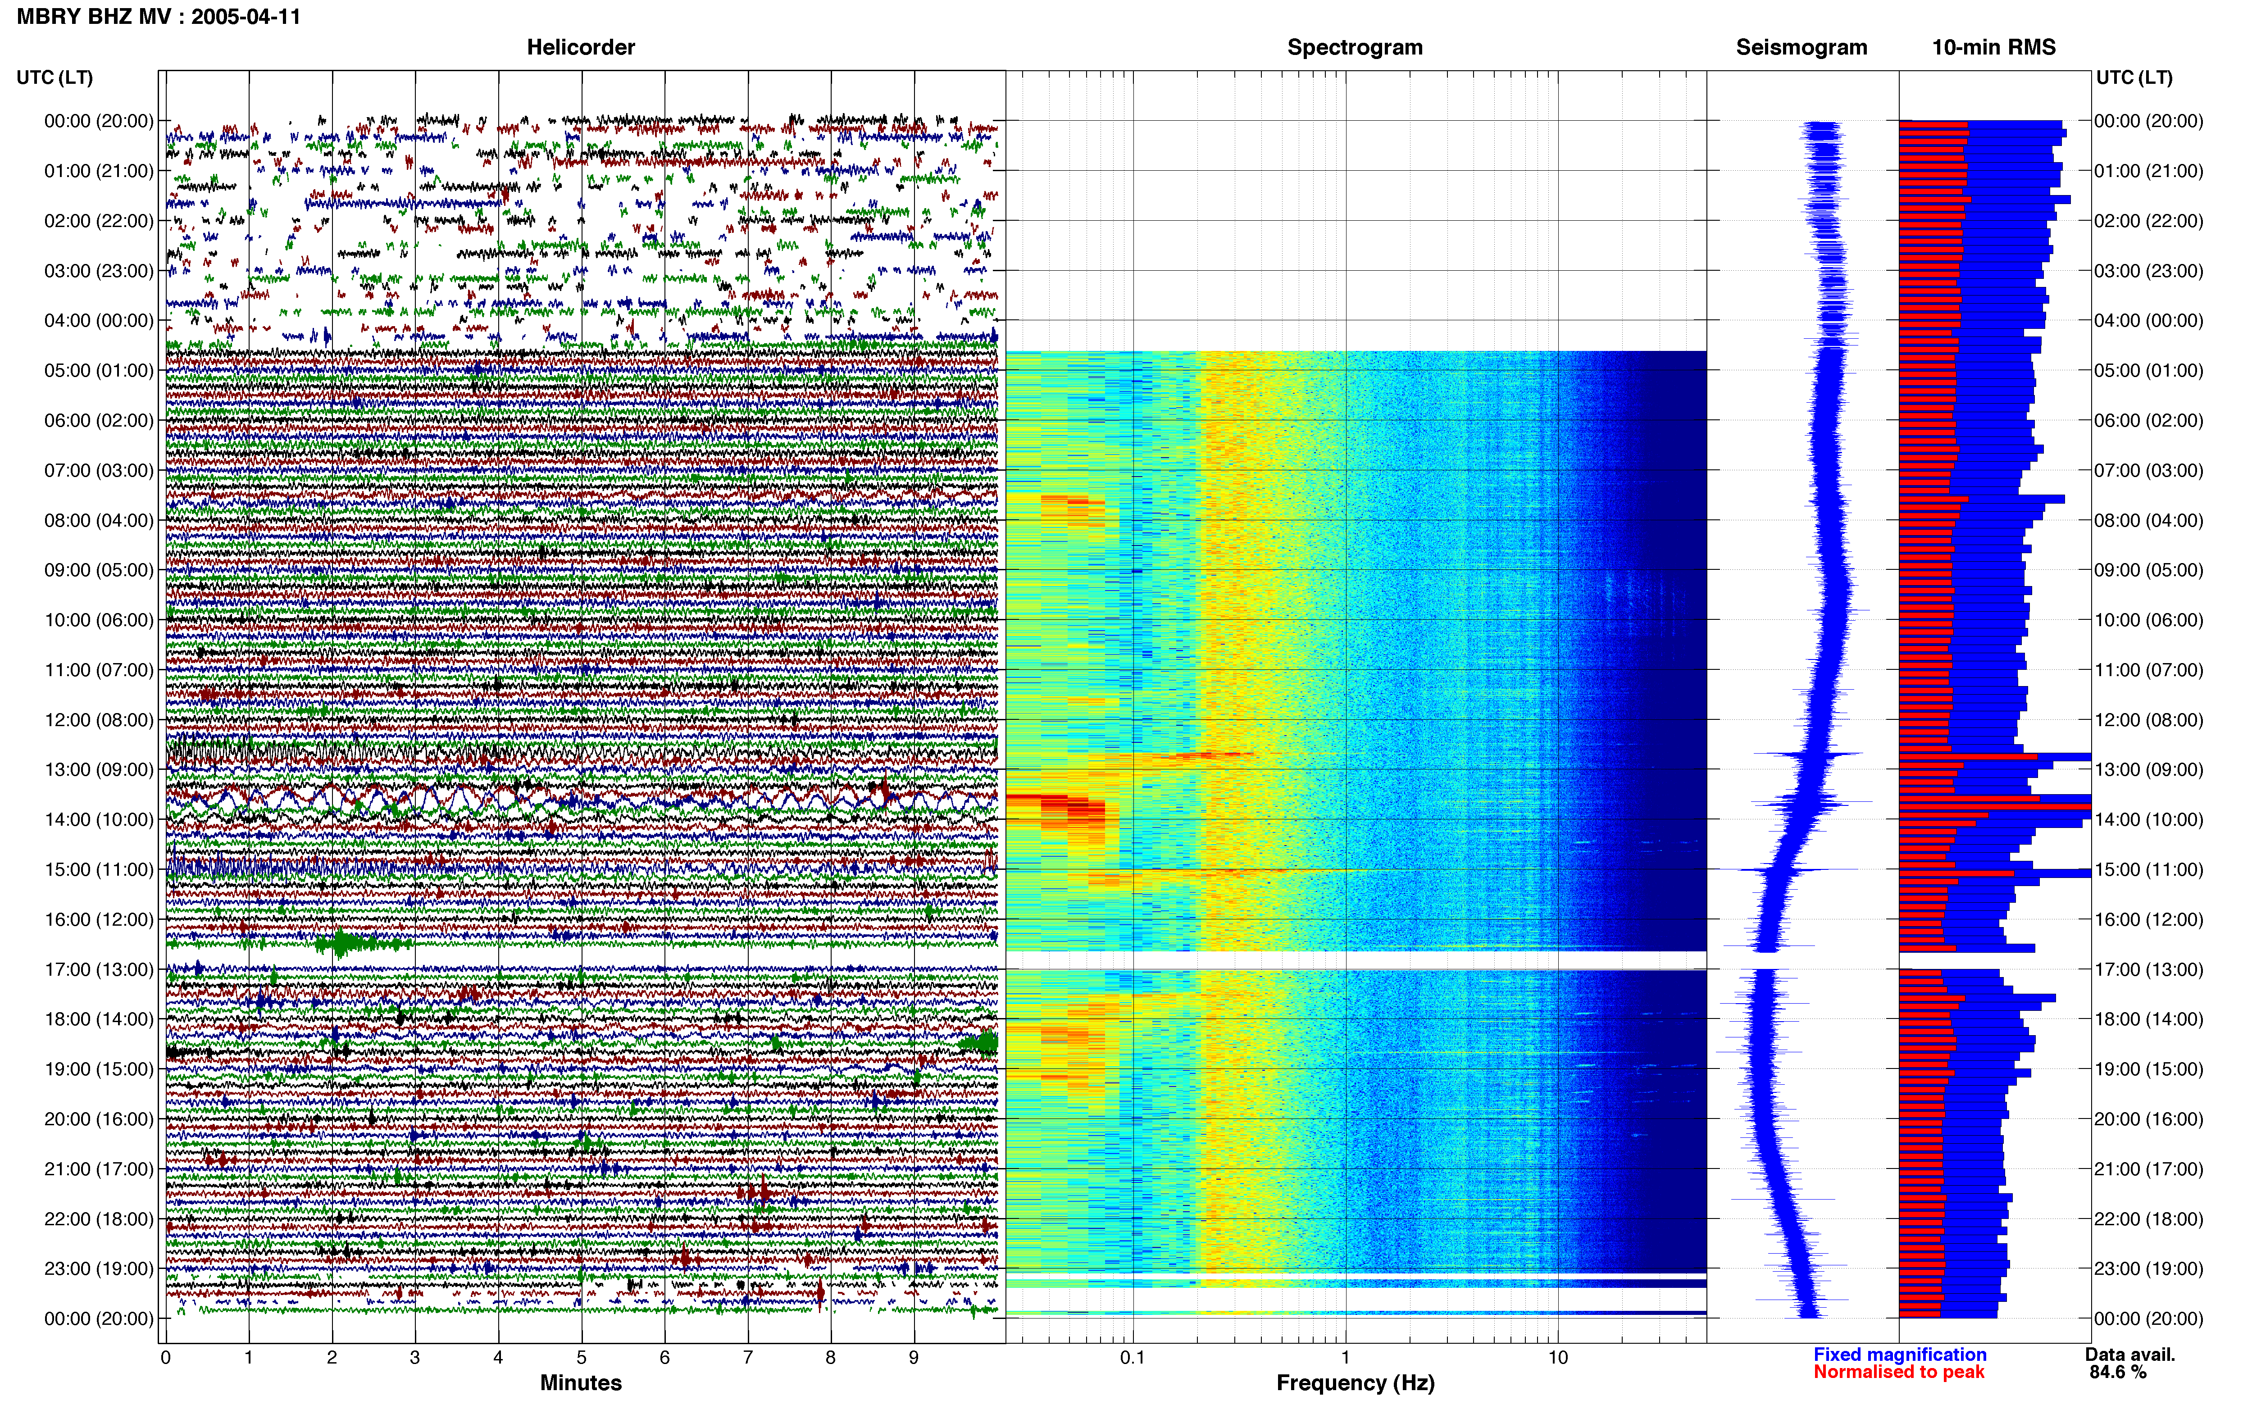Image resolution: width=2261 pixels, height=1414 pixels.
Task: Click the 'Data avail.' label
Action: [x=2130, y=1354]
